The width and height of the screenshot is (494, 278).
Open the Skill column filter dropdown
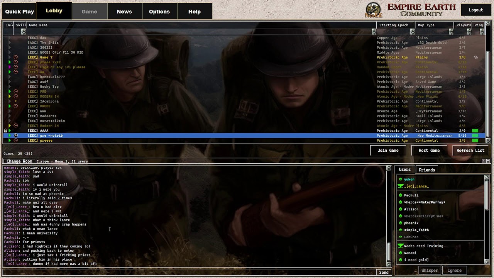[24, 31]
